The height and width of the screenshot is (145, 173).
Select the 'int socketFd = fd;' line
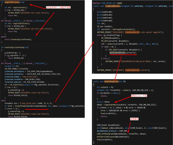tap(105, 87)
